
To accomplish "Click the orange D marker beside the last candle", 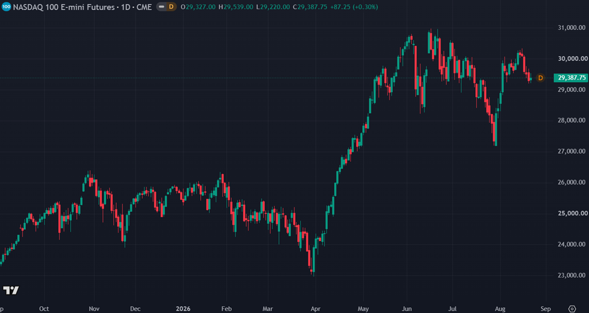I will click(x=541, y=78).
